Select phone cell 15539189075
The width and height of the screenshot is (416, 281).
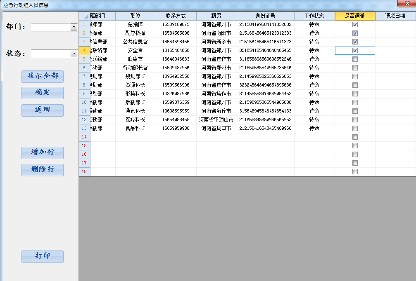tap(176, 24)
